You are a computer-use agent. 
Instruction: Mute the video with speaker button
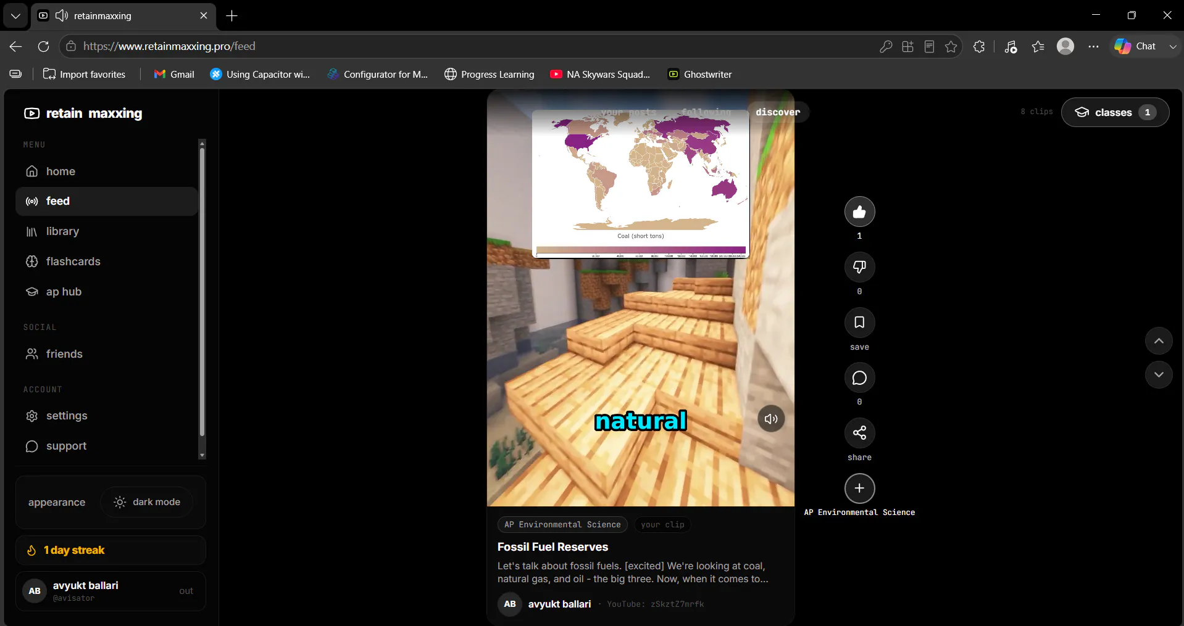771,419
